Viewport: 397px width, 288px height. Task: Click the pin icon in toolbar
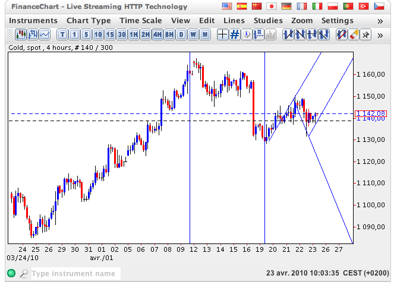point(365,34)
